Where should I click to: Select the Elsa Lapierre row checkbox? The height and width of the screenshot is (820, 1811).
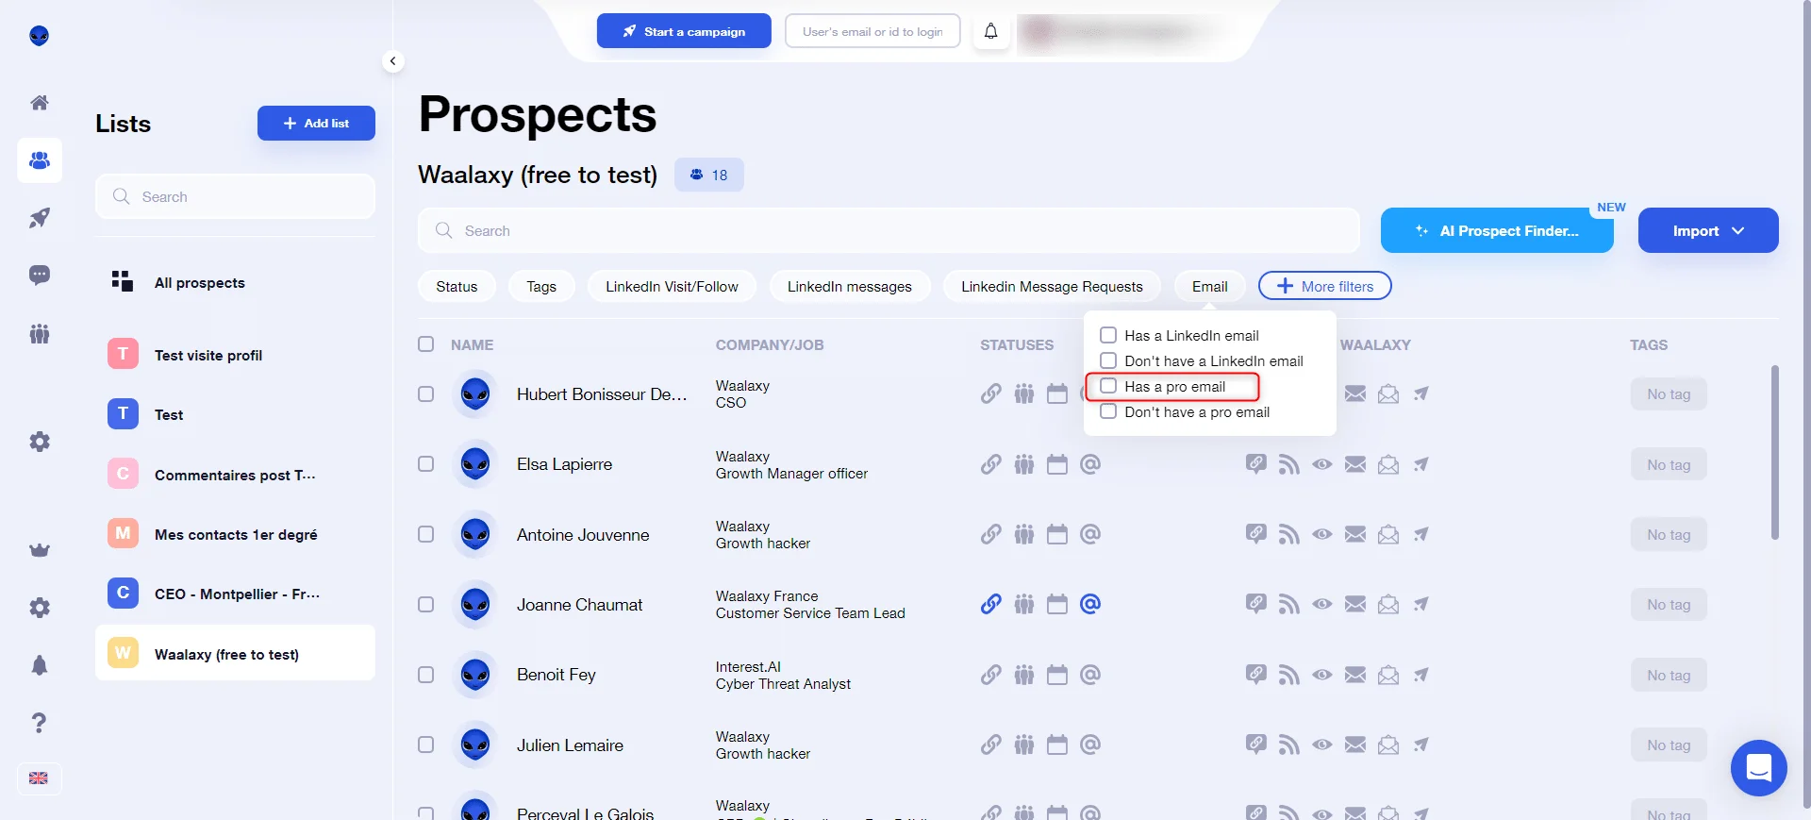(x=425, y=464)
